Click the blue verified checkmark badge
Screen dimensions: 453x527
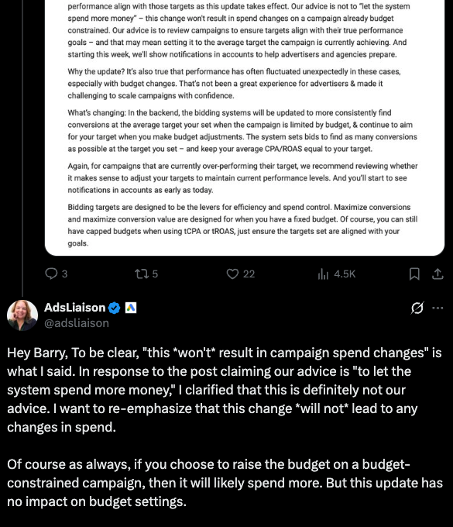[x=115, y=308]
